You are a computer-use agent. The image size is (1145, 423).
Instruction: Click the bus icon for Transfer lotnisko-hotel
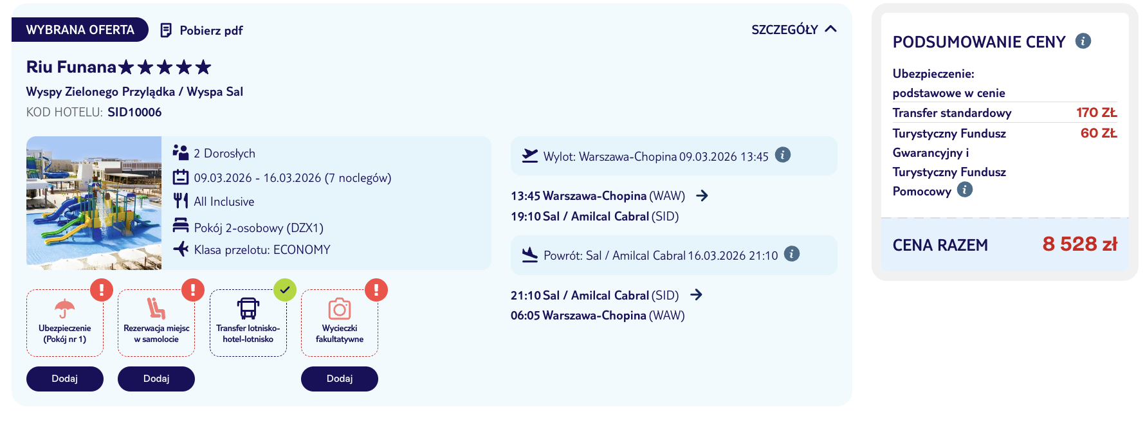pyautogui.click(x=248, y=309)
